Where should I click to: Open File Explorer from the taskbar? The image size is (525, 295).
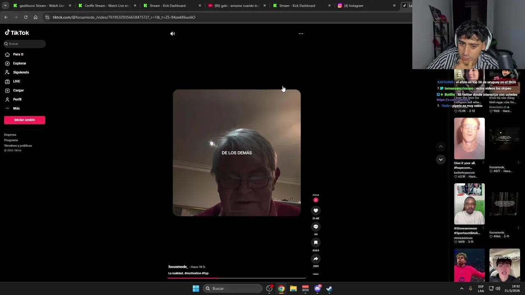pyautogui.click(x=293, y=288)
